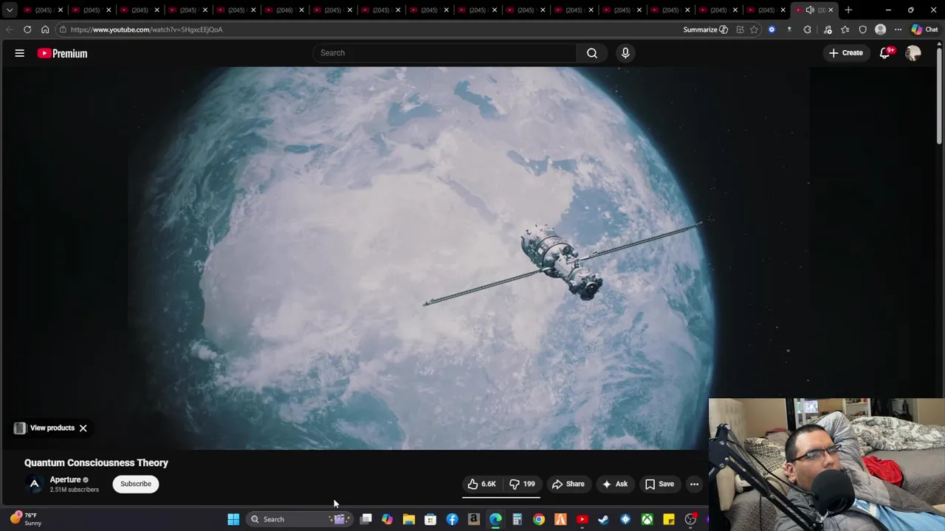
Task: Launch Copilot from the taskbar
Action: [x=387, y=519]
